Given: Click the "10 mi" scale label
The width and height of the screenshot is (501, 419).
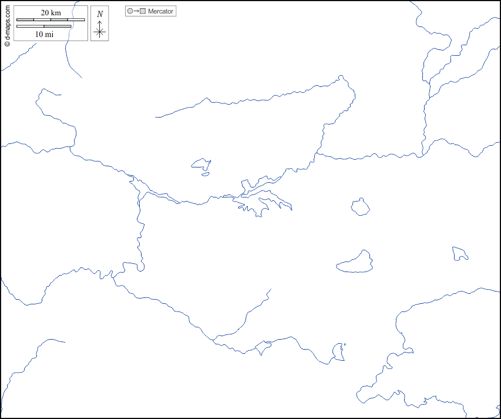Looking at the screenshot, I should click(44, 34).
